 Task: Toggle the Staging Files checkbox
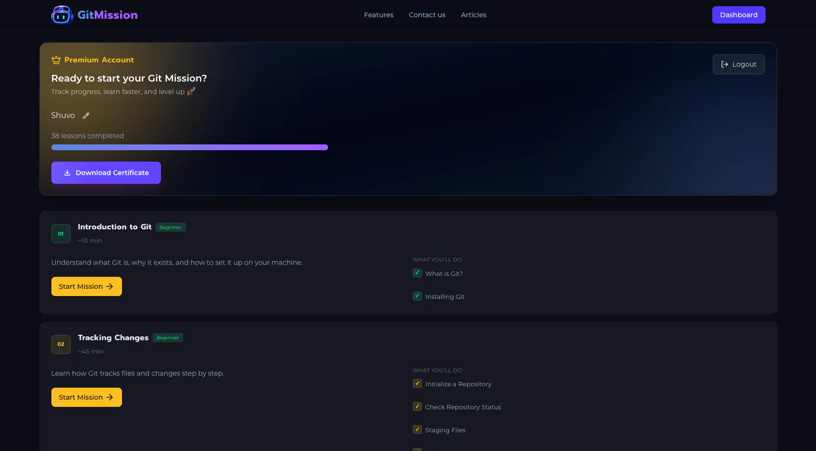pos(417,429)
